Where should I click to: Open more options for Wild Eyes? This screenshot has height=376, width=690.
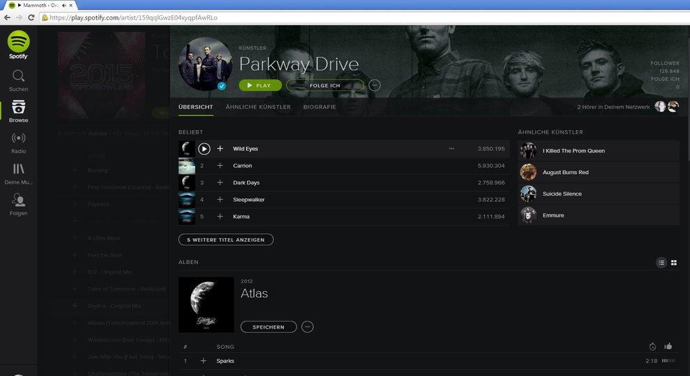click(x=451, y=148)
